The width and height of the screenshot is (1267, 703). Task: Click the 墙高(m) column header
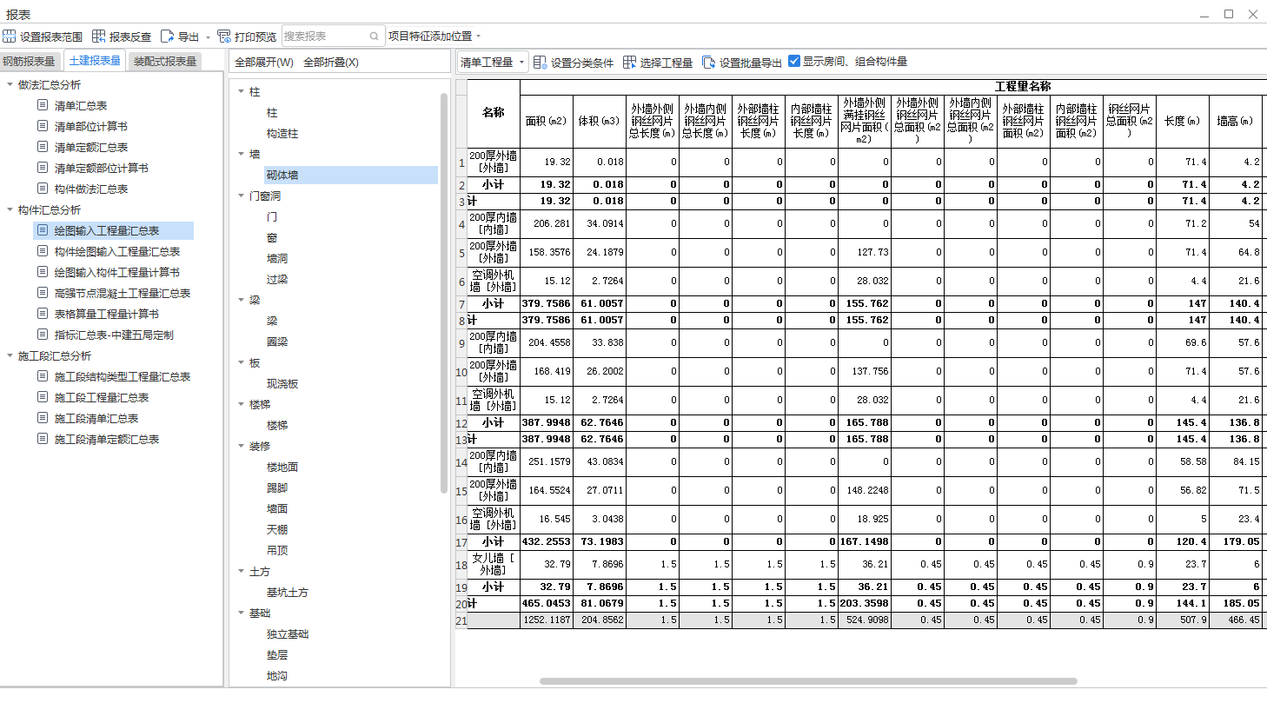(1235, 121)
